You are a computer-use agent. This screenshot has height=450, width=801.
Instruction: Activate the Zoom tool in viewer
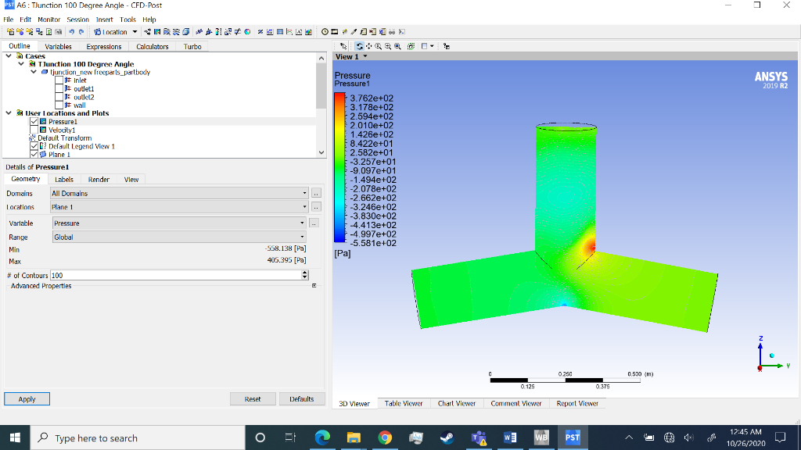click(x=379, y=46)
